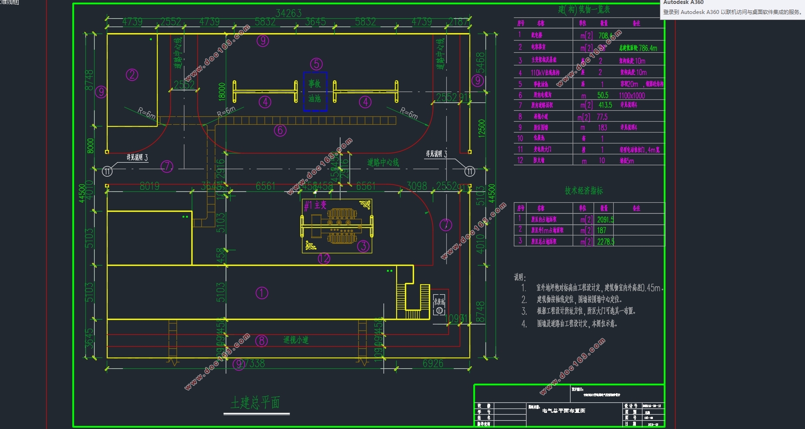
Task: Select the remark '墙高5m' in row 12
Action: (x=627, y=161)
